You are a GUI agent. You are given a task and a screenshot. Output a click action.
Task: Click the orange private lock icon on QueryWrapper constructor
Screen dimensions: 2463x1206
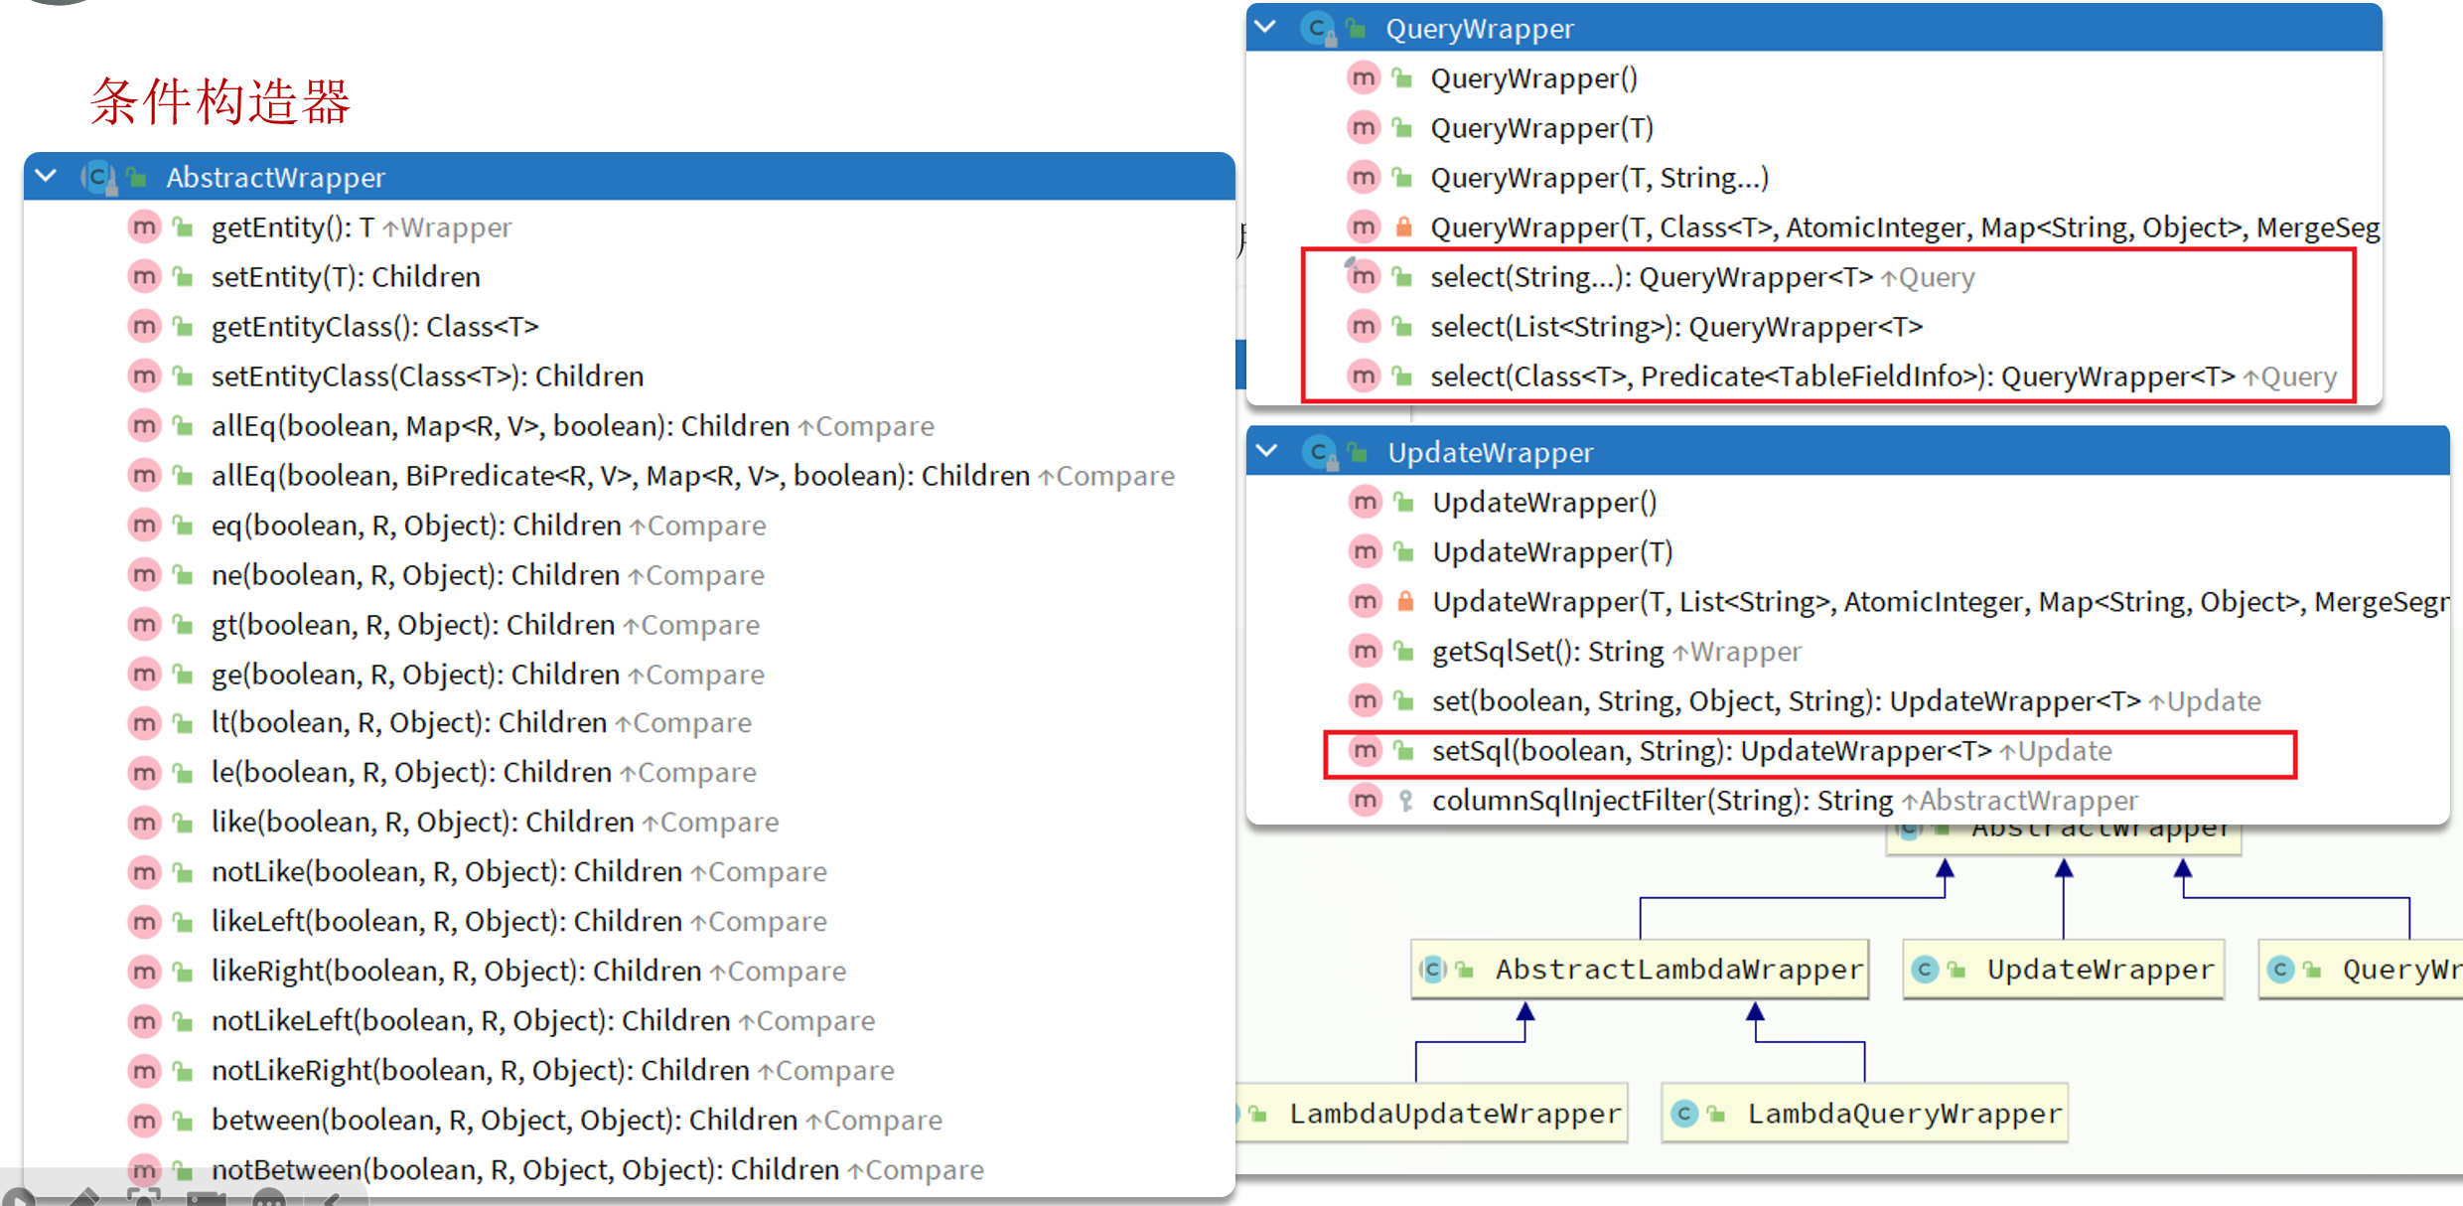1403,227
